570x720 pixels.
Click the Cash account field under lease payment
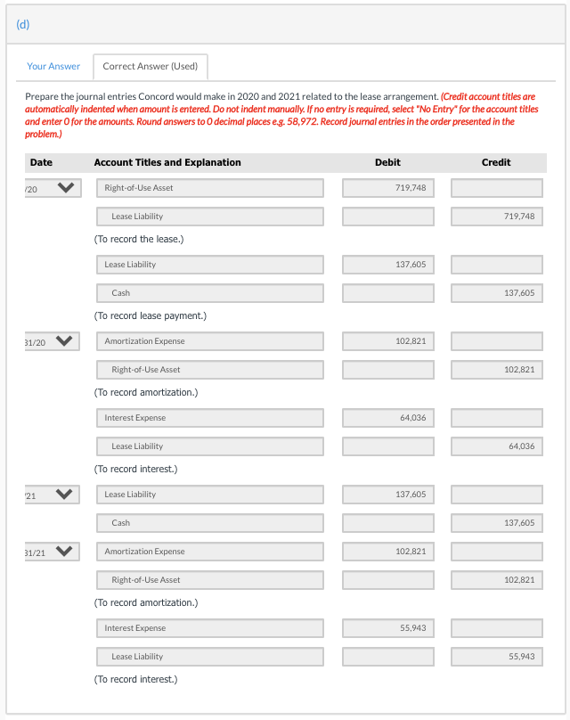click(209, 292)
